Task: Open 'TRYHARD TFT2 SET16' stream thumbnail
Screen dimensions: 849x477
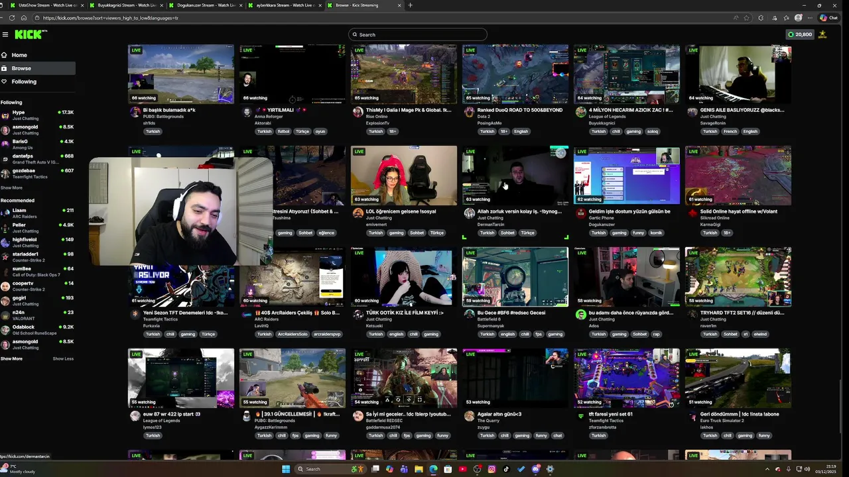Action: [x=738, y=276]
